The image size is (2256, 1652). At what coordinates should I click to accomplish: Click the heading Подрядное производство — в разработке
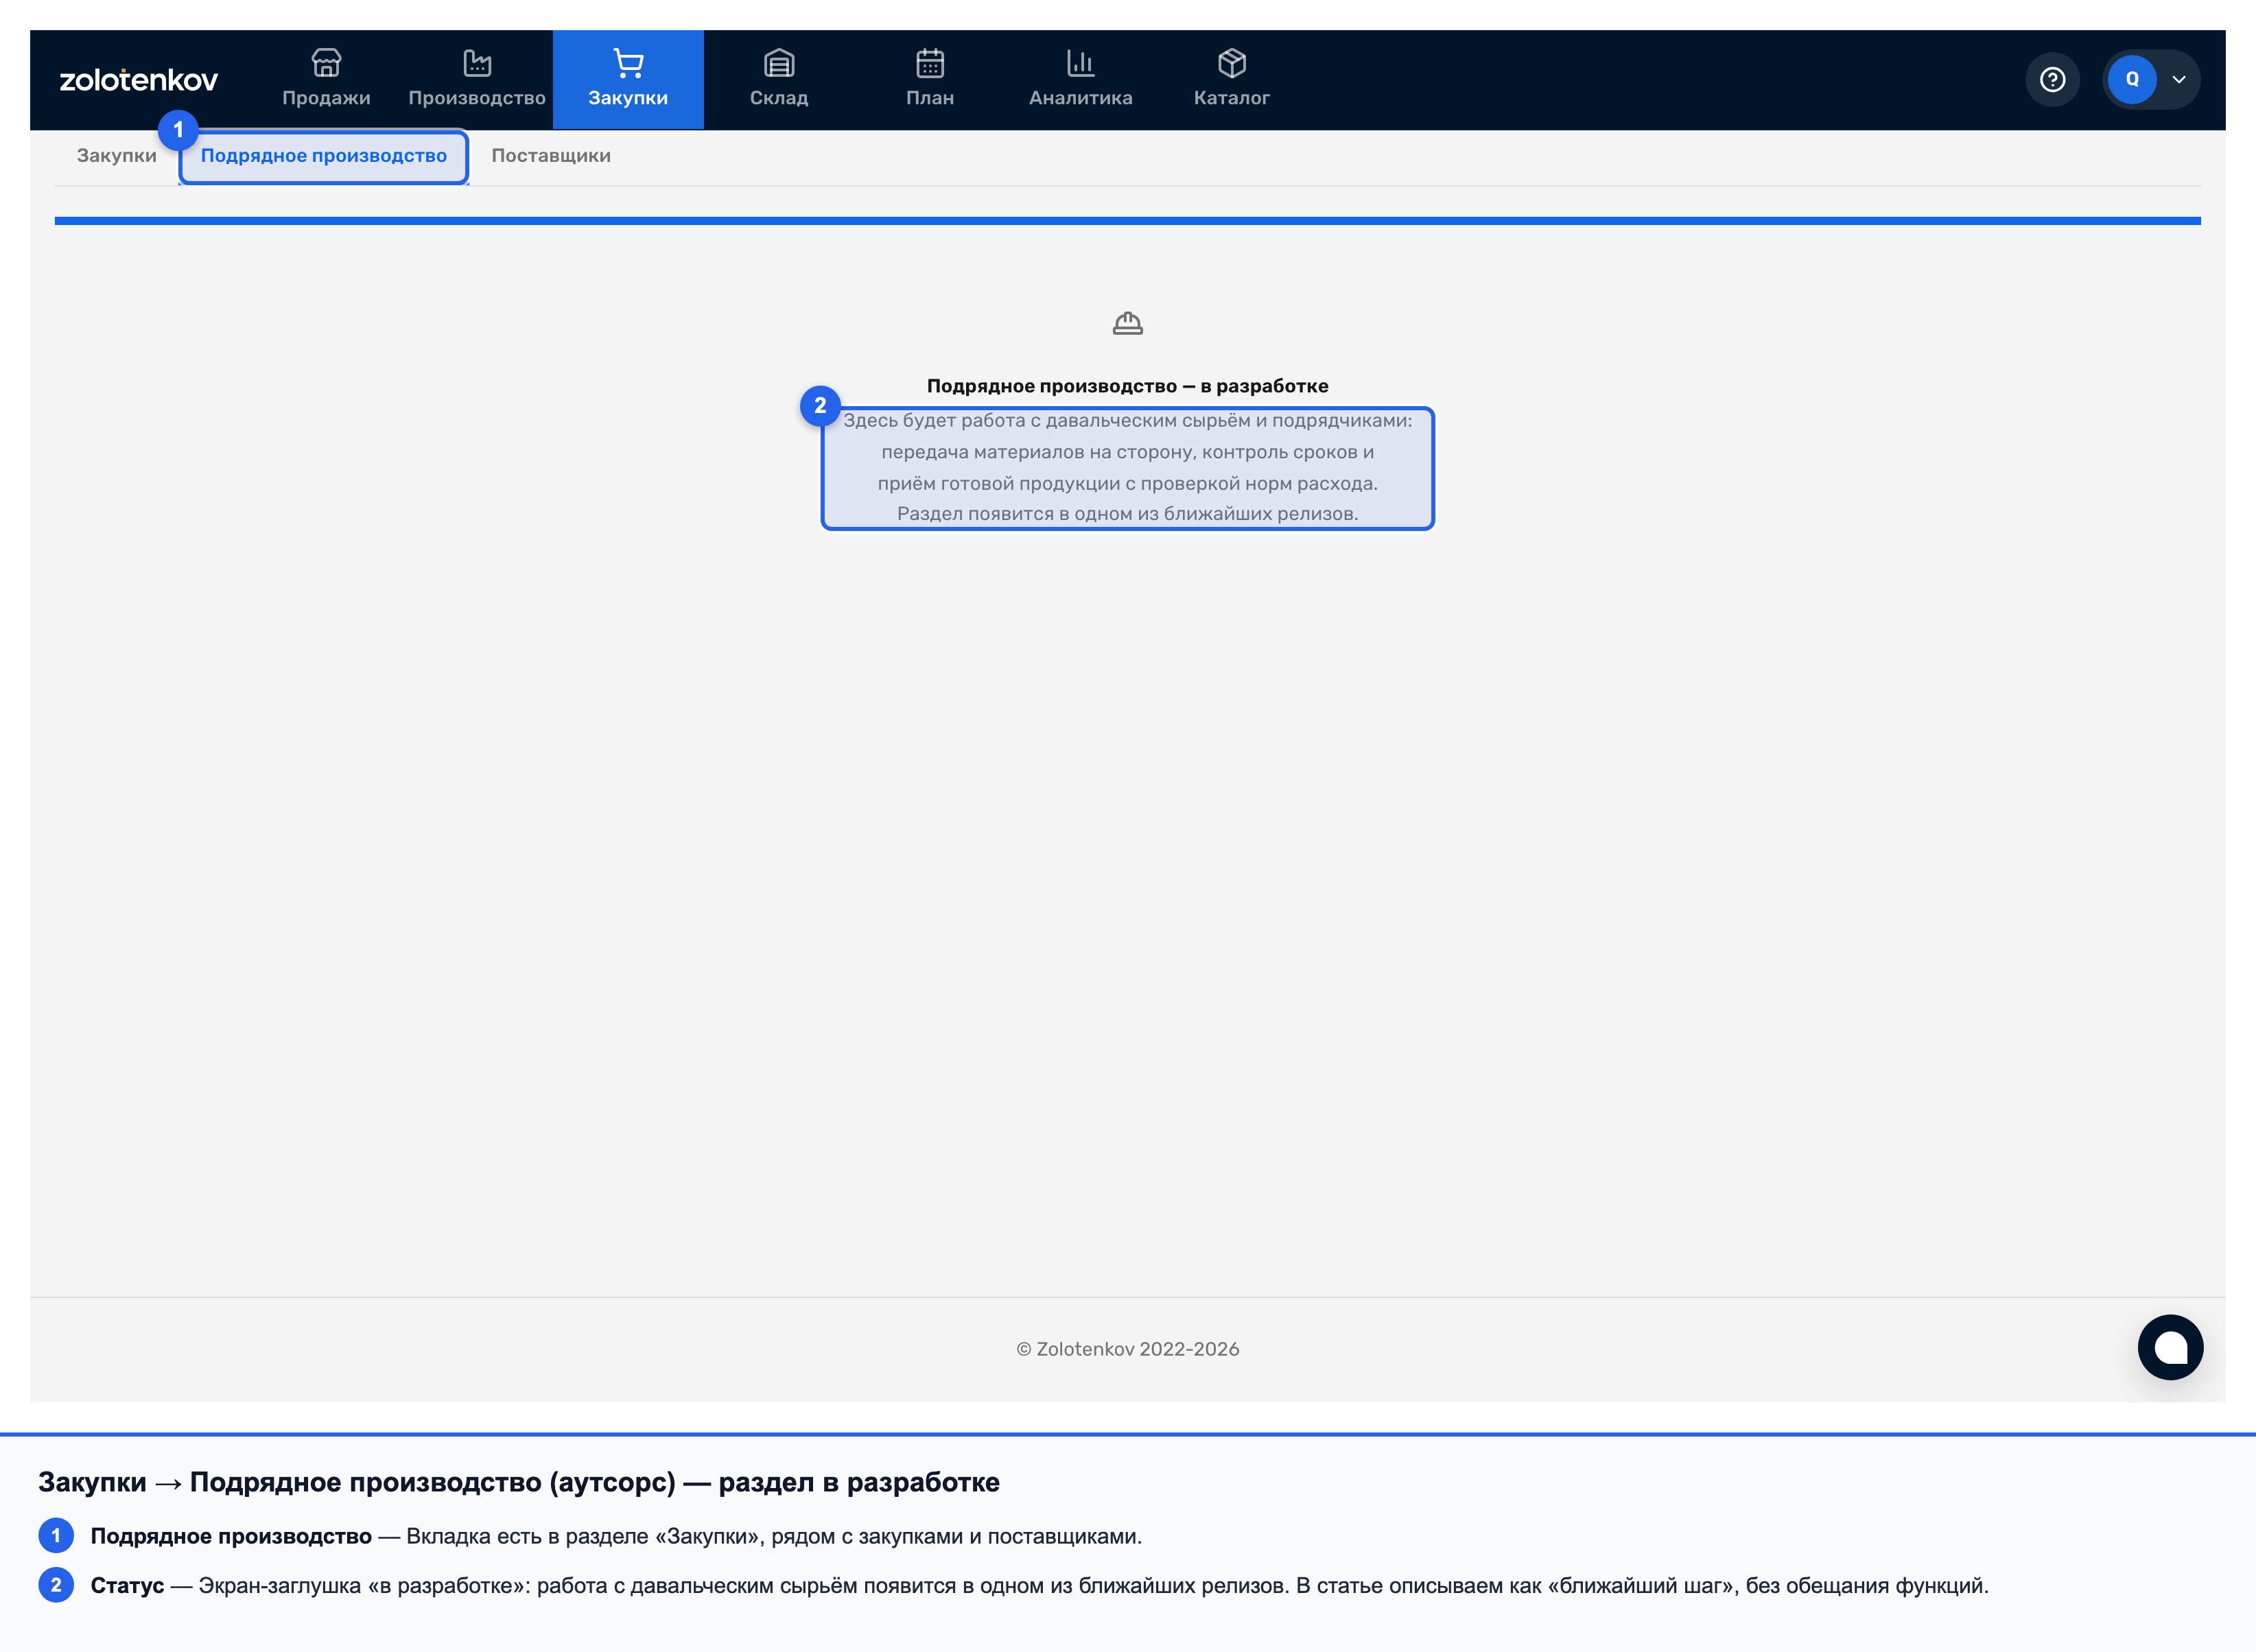1128,386
